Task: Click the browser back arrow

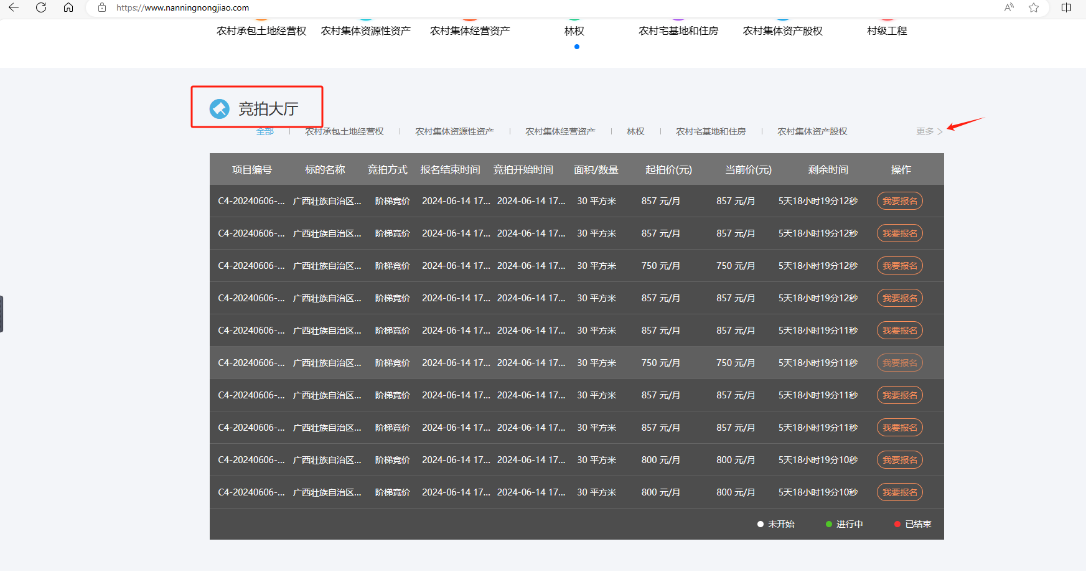Action: click(14, 7)
